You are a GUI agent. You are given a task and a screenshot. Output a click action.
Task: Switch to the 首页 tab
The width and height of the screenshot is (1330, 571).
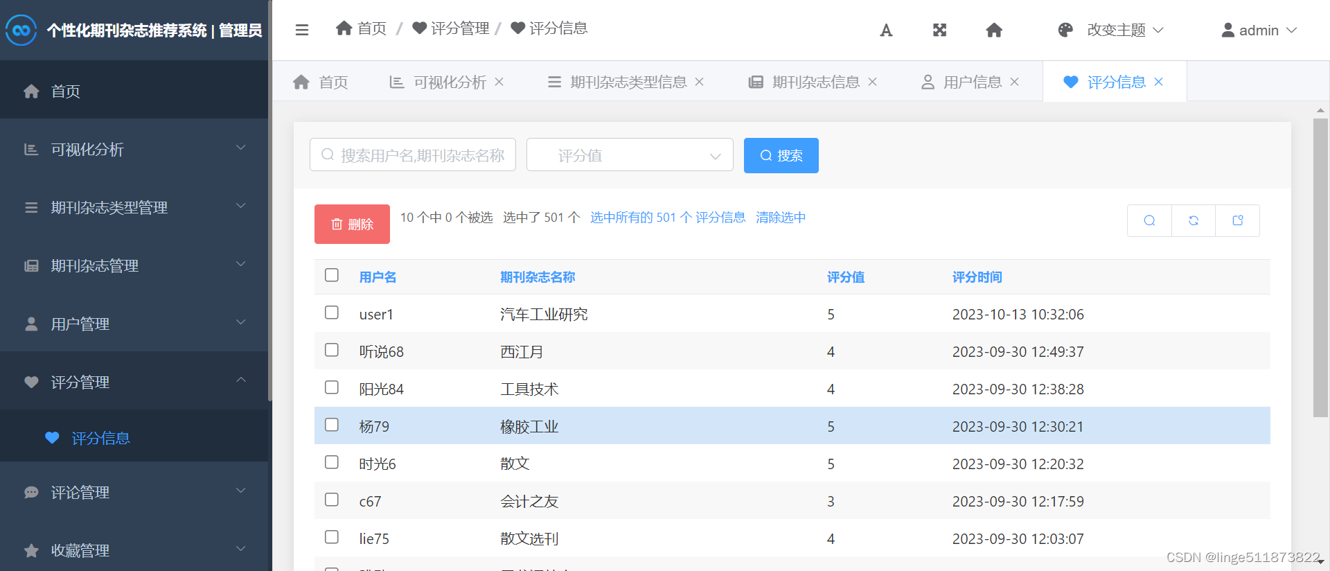tap(320, 82)
